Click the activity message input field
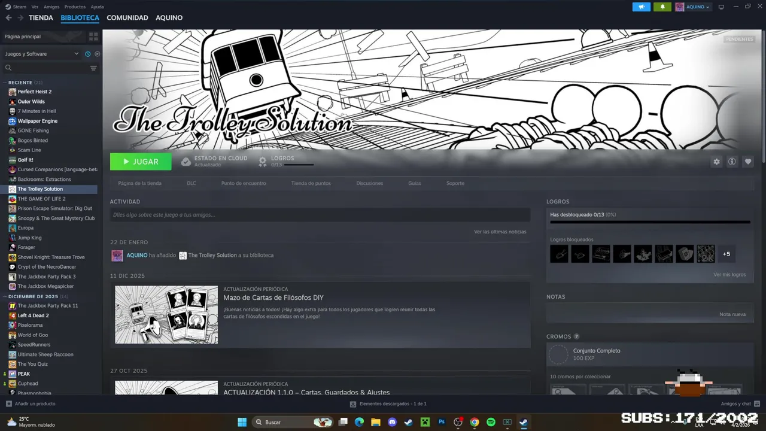Screen dimensions: 766x431 click(x=320, y=215)
